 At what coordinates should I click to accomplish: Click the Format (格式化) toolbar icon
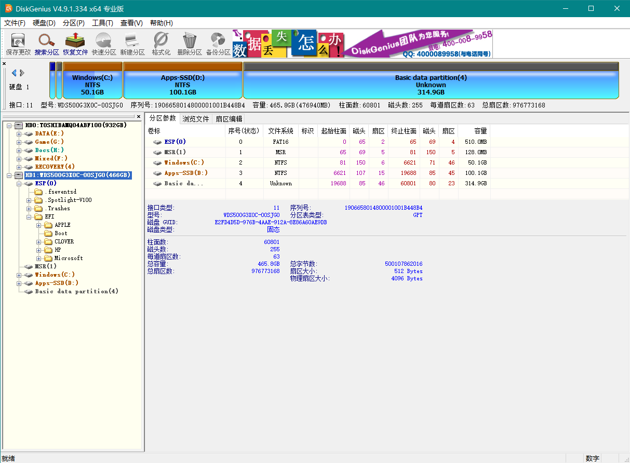tap(161, 44)
